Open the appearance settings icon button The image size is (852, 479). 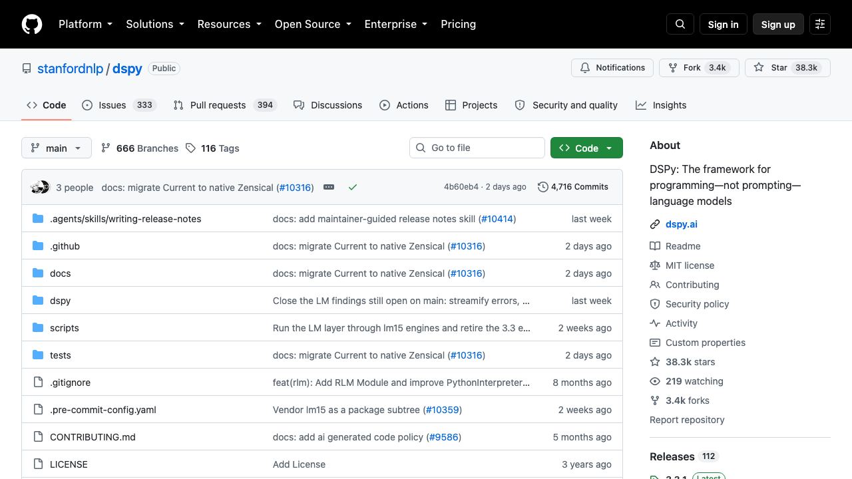(x=820, y=24)
